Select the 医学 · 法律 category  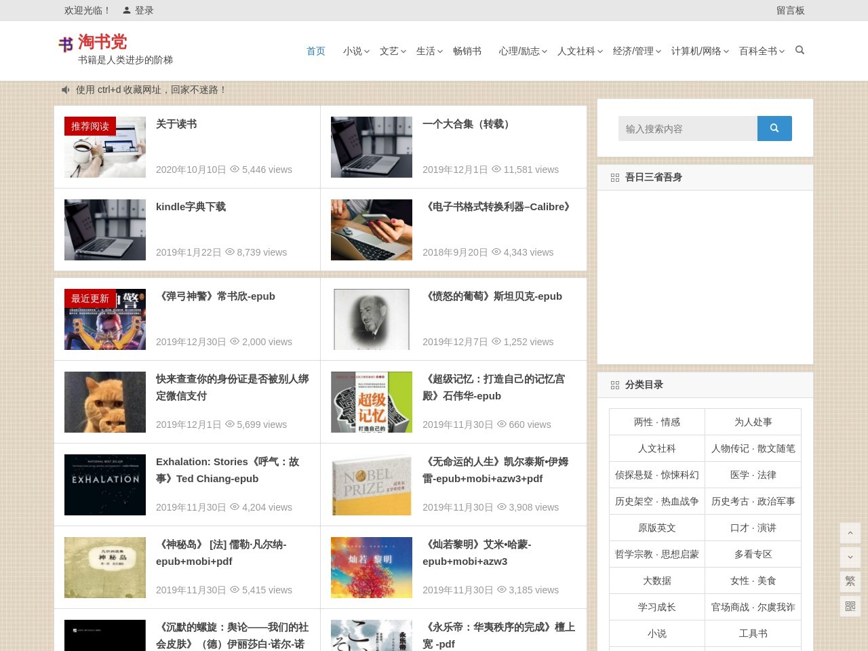(753, 475)
